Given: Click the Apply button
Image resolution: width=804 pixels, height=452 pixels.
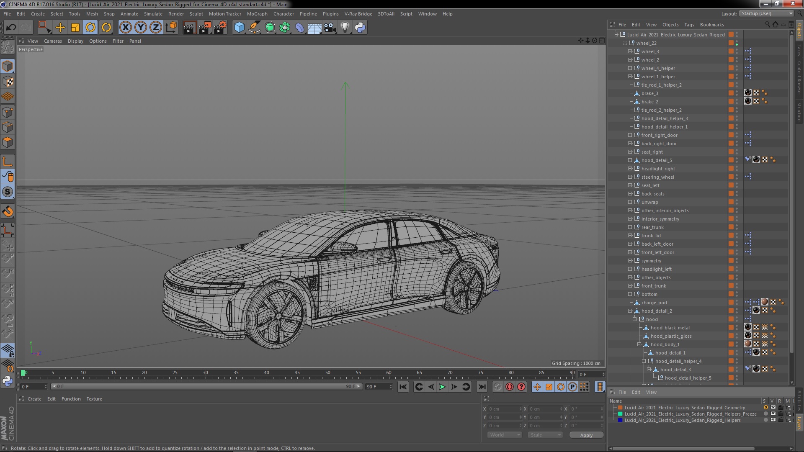Looking at the screenshot, I should (586, 435).
